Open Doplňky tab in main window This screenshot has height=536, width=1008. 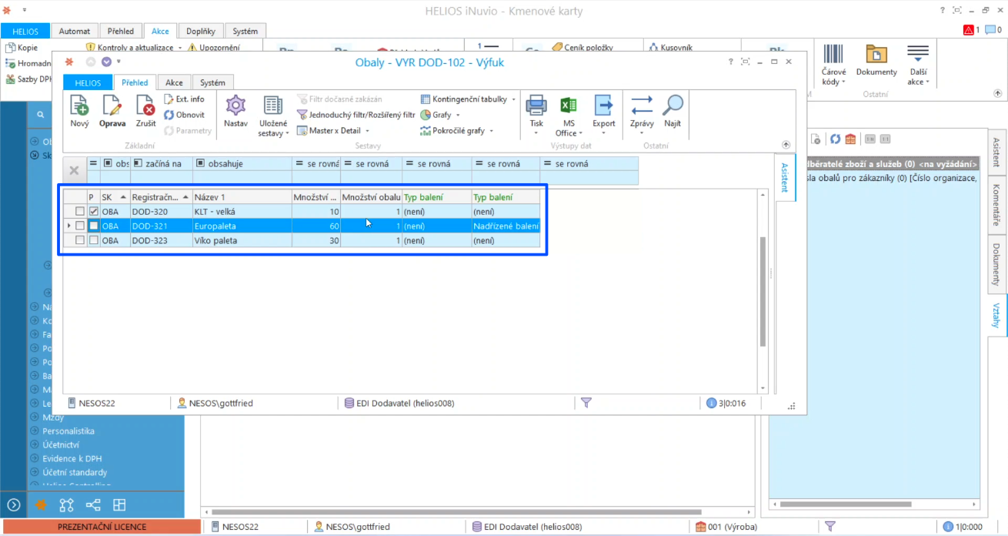201,32
